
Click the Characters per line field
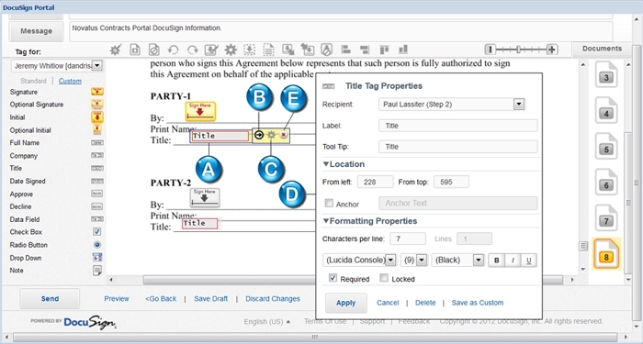[408, 239]
